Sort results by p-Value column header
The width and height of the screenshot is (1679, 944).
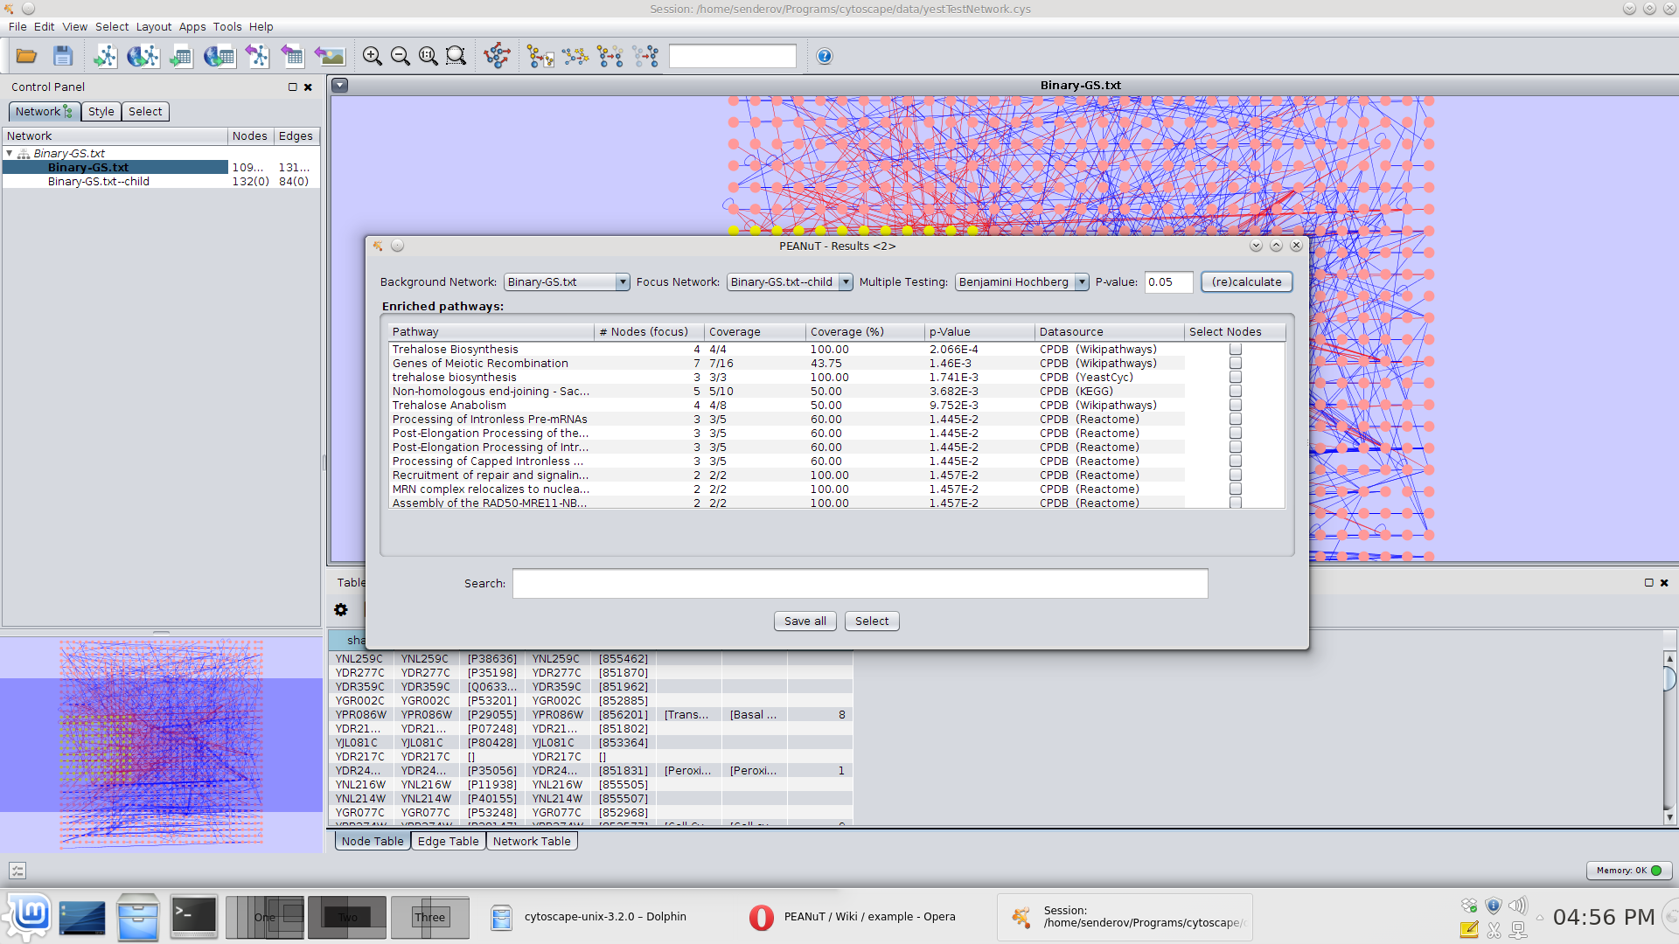coord(979,331)
